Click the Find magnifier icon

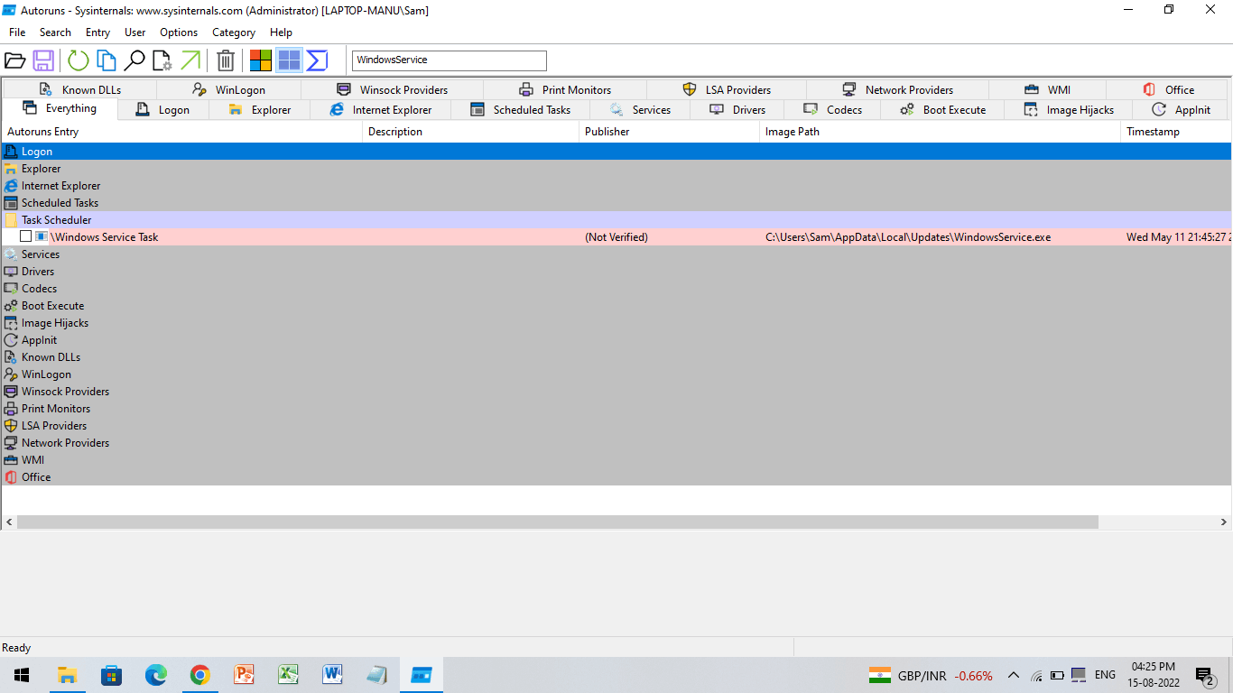point(134,60)
